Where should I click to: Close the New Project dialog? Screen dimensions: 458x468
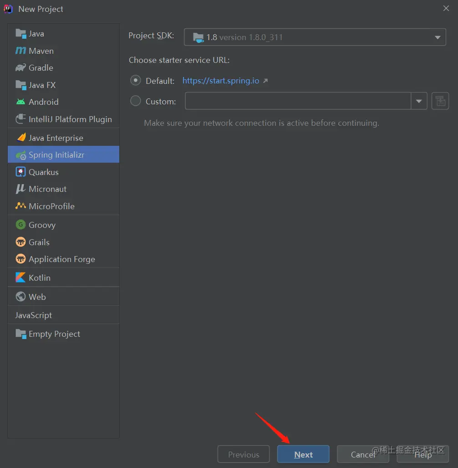tap(446, 8)
